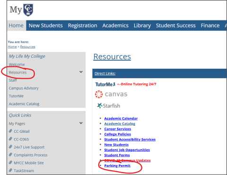This screenshot has width=227, height=175.
Task: Select Resources in the sidebar
Action: point(17,73)
